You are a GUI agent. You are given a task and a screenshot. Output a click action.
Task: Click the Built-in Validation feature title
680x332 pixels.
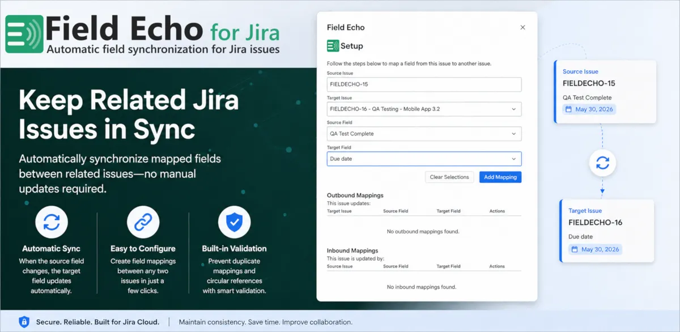pyautogui.click(x=234, y=249)
